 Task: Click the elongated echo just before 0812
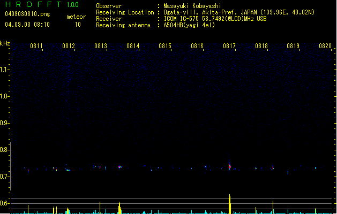[x=68, y=170]
